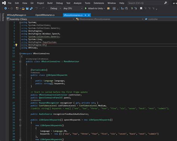Open the Window menu
177x141 pixels.
click(112, 3)
